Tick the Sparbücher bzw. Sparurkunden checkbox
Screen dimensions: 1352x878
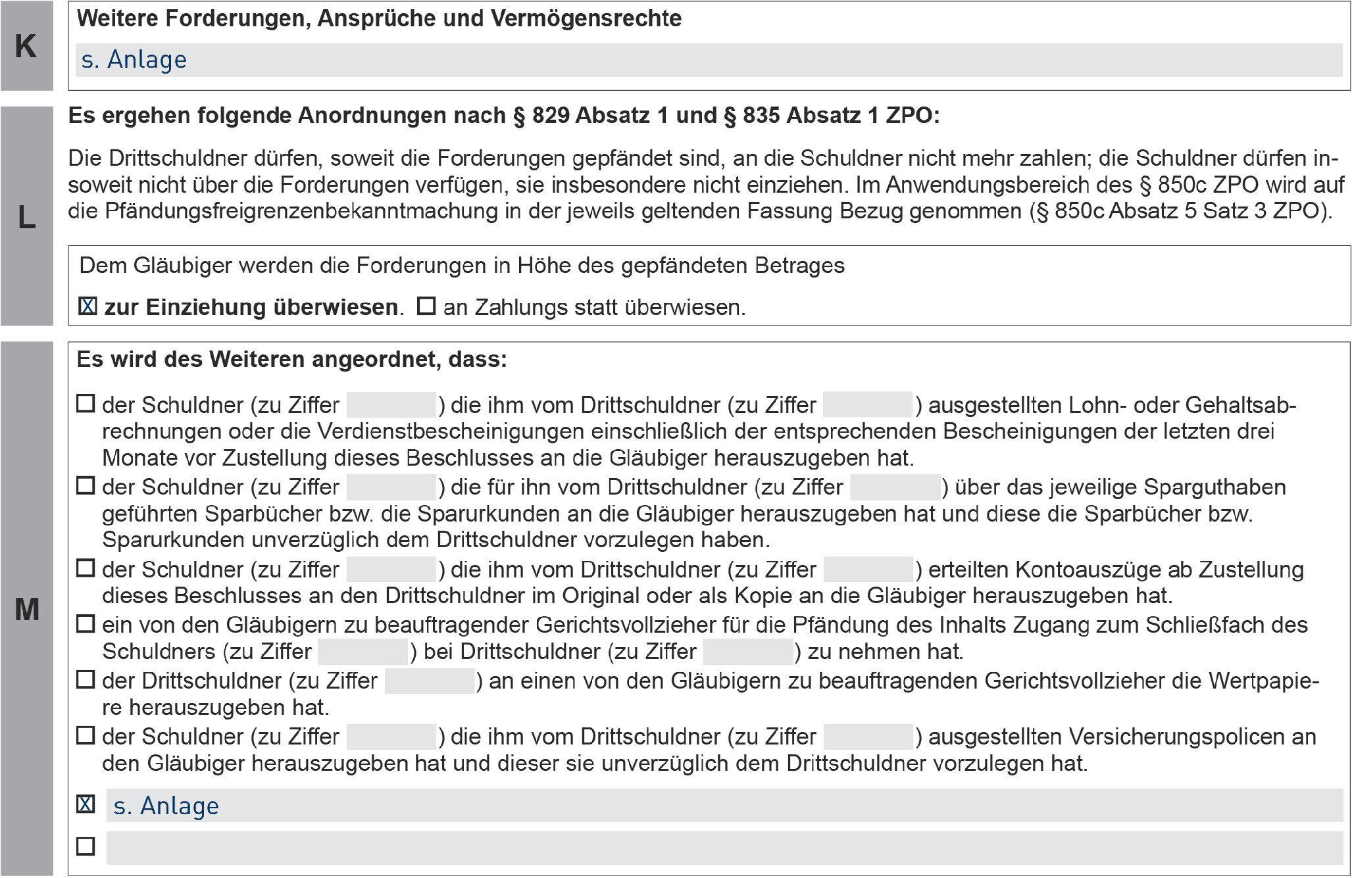(x=86, y=486)
